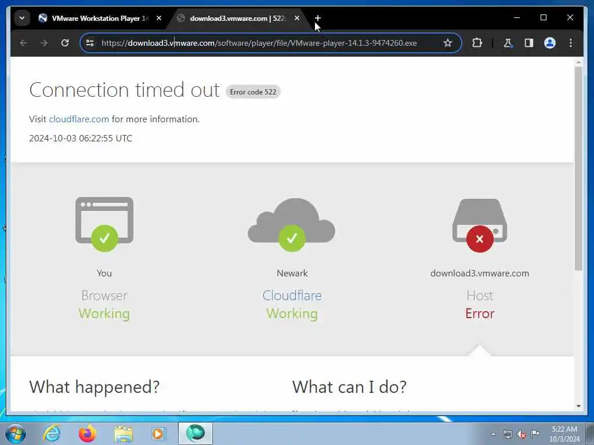This screenshot has height=445, width=594.
Task: View site information icon in address bar
Action: pyautogui.click(x=90, y=43)
